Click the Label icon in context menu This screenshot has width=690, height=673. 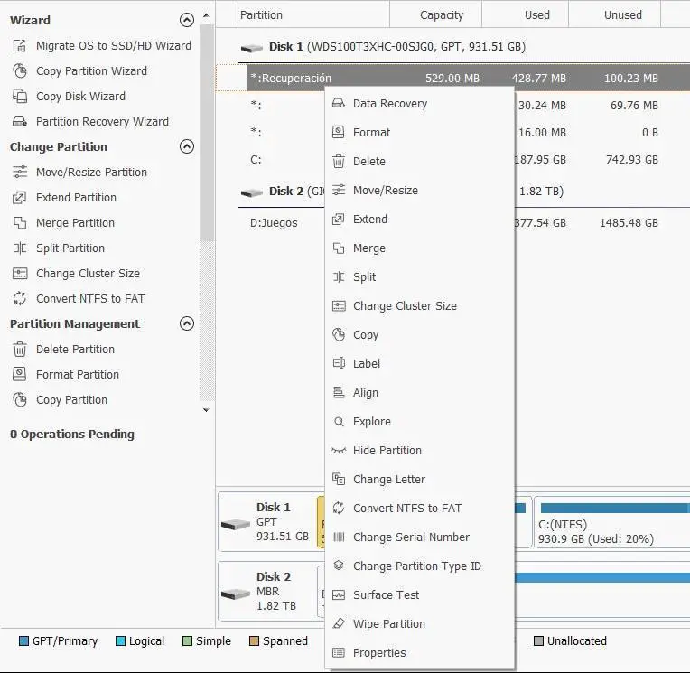coord(339,363)
